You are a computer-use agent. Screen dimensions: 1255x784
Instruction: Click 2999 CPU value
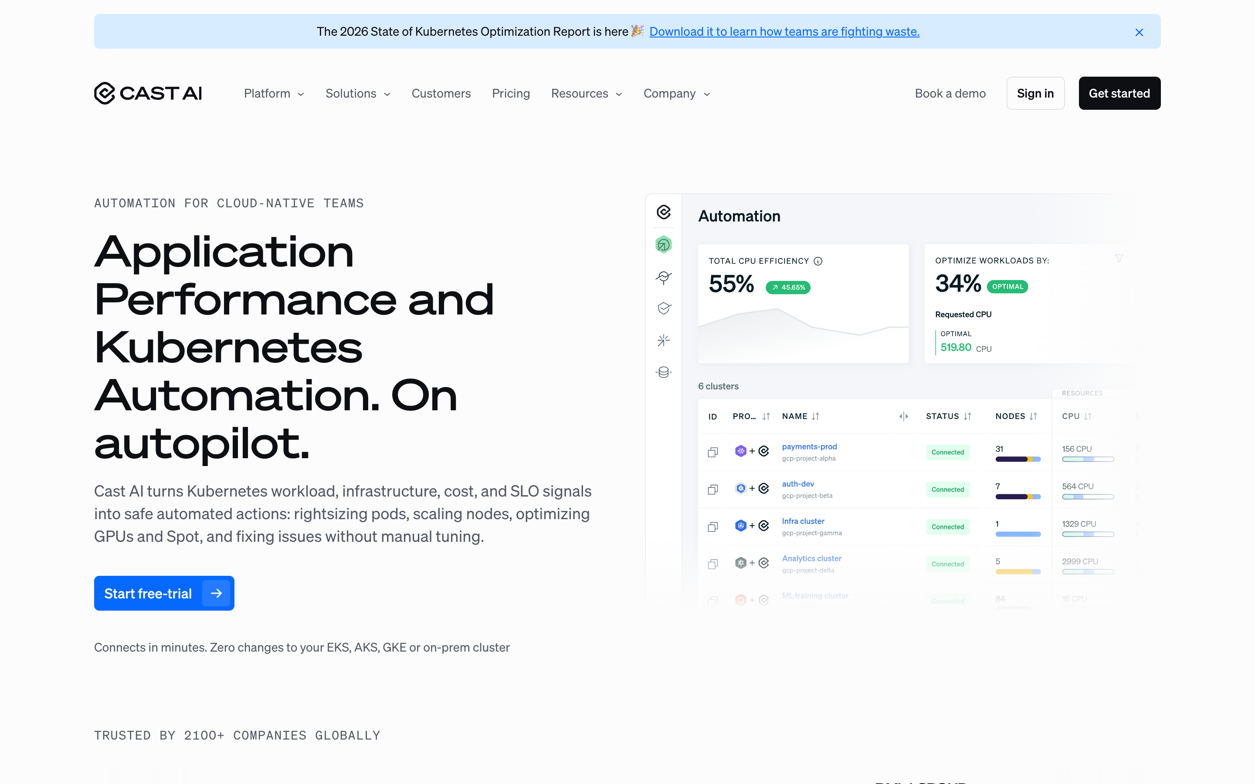[x=1080, y=561]
